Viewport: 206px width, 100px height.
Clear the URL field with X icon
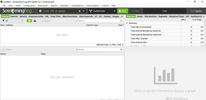(80, 11)
